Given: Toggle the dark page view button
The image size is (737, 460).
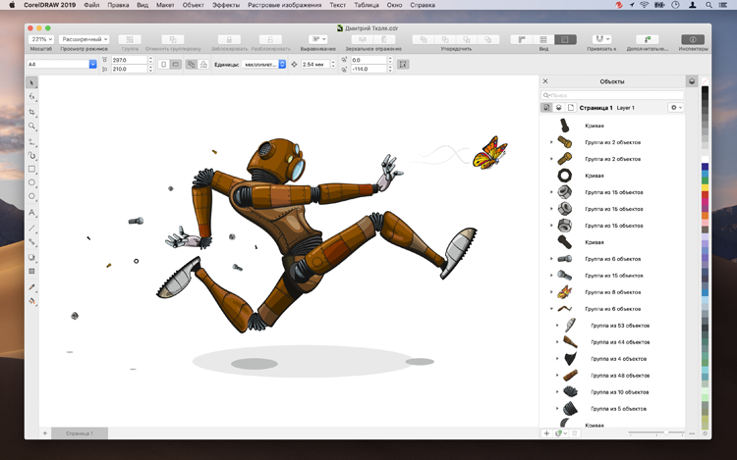Looking at the screenshot, I should (x=565, y=40).
